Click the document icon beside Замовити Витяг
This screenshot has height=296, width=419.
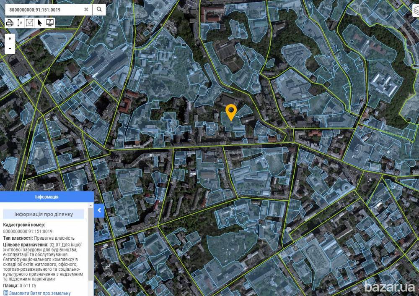pyautogui.click(x=5, y=293)
